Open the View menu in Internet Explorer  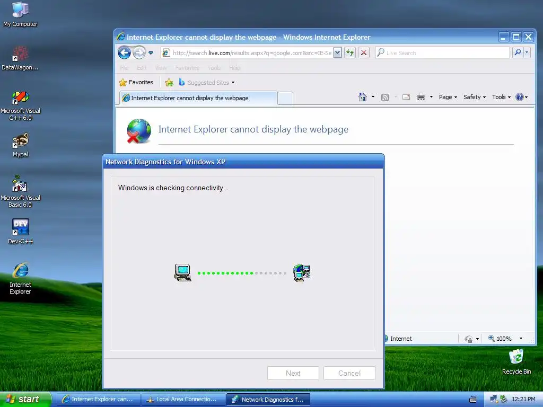[161, 68]
